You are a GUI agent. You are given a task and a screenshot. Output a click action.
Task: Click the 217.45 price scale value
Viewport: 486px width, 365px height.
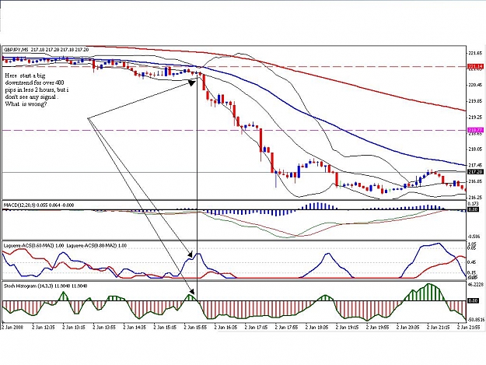pyautogui.click(x=476, y=165)
